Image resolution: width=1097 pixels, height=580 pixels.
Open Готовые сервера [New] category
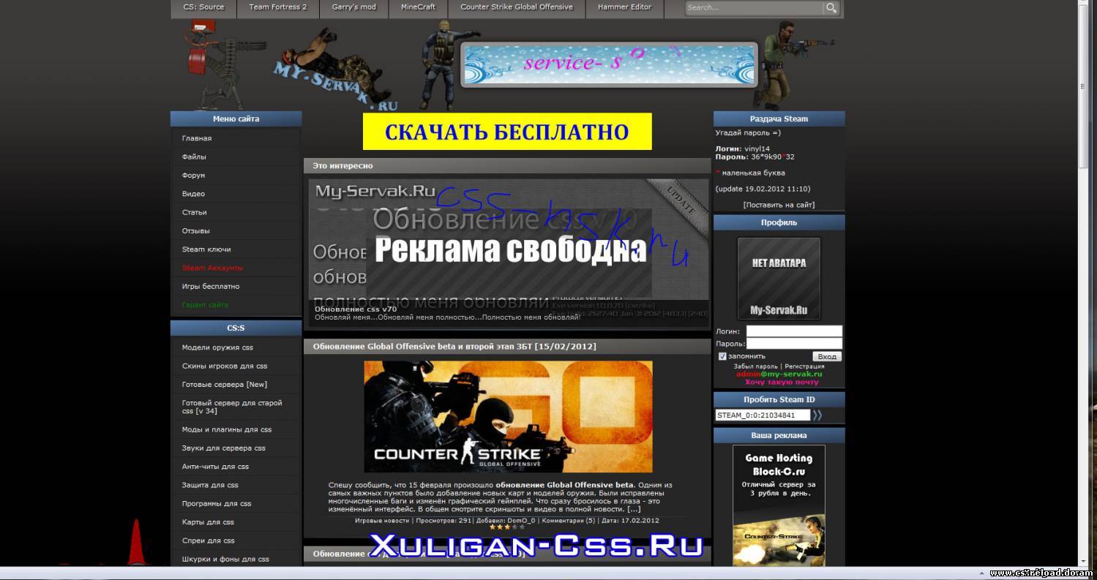click(x=225, y=385)
